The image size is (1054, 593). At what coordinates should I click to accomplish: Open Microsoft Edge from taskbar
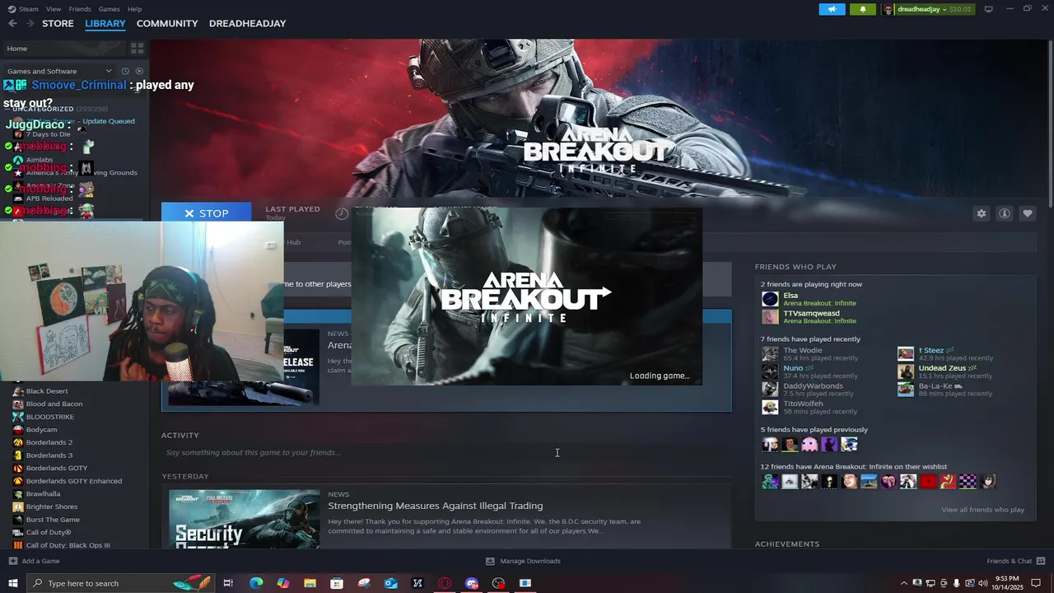pos(256,583)
